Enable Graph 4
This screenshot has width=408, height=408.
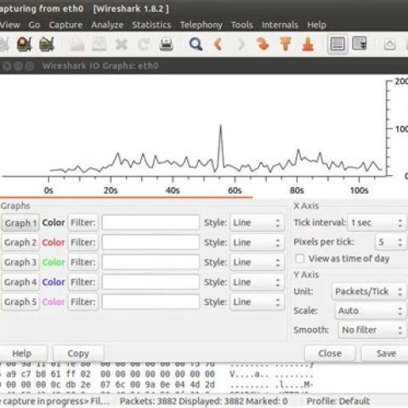coord(20,282)
